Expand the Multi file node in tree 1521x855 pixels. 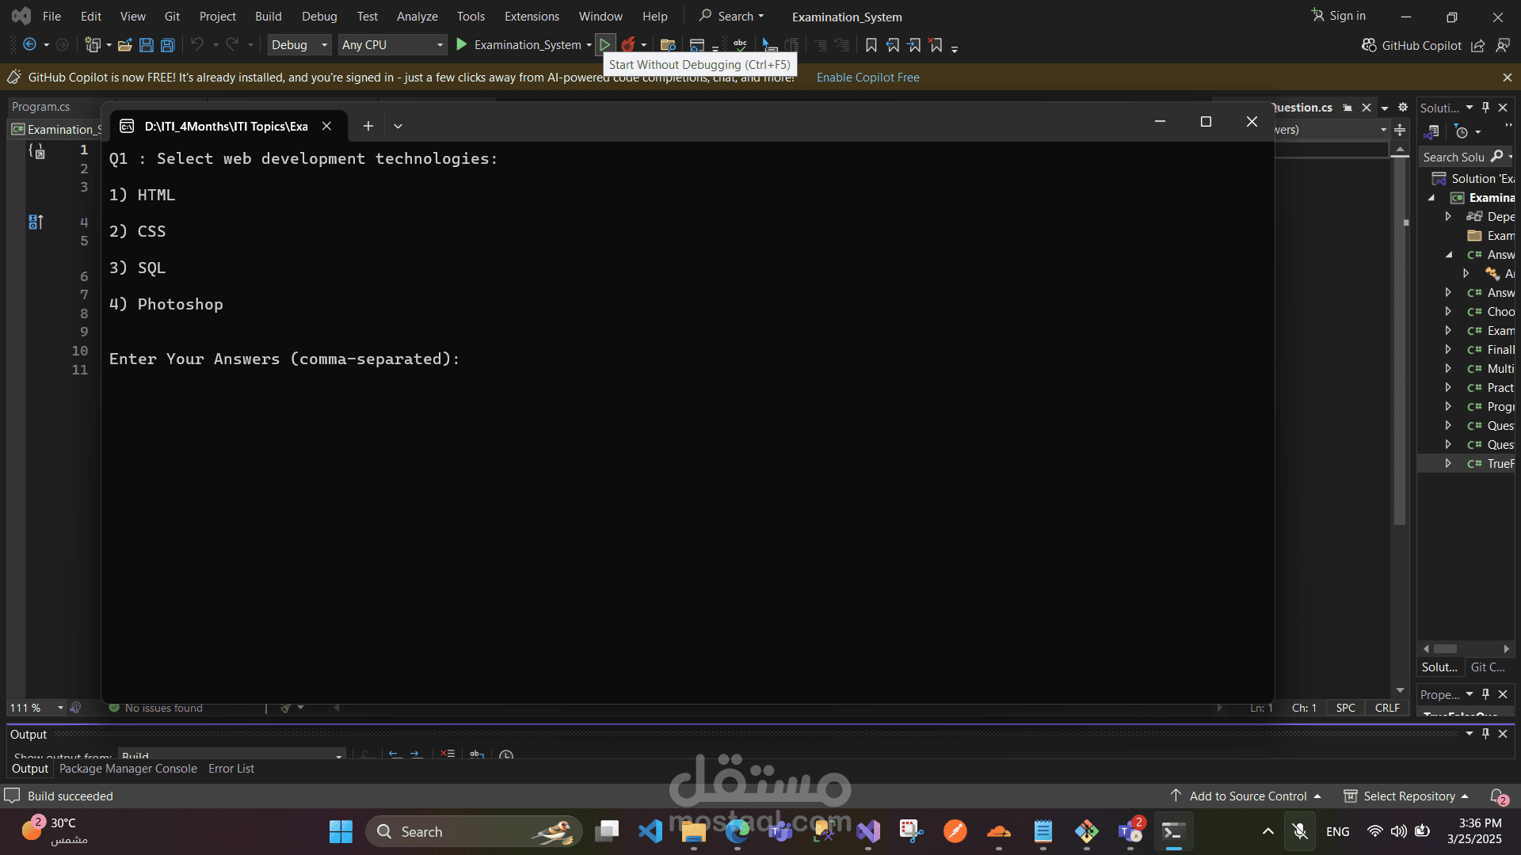[x=1448, y=368]
